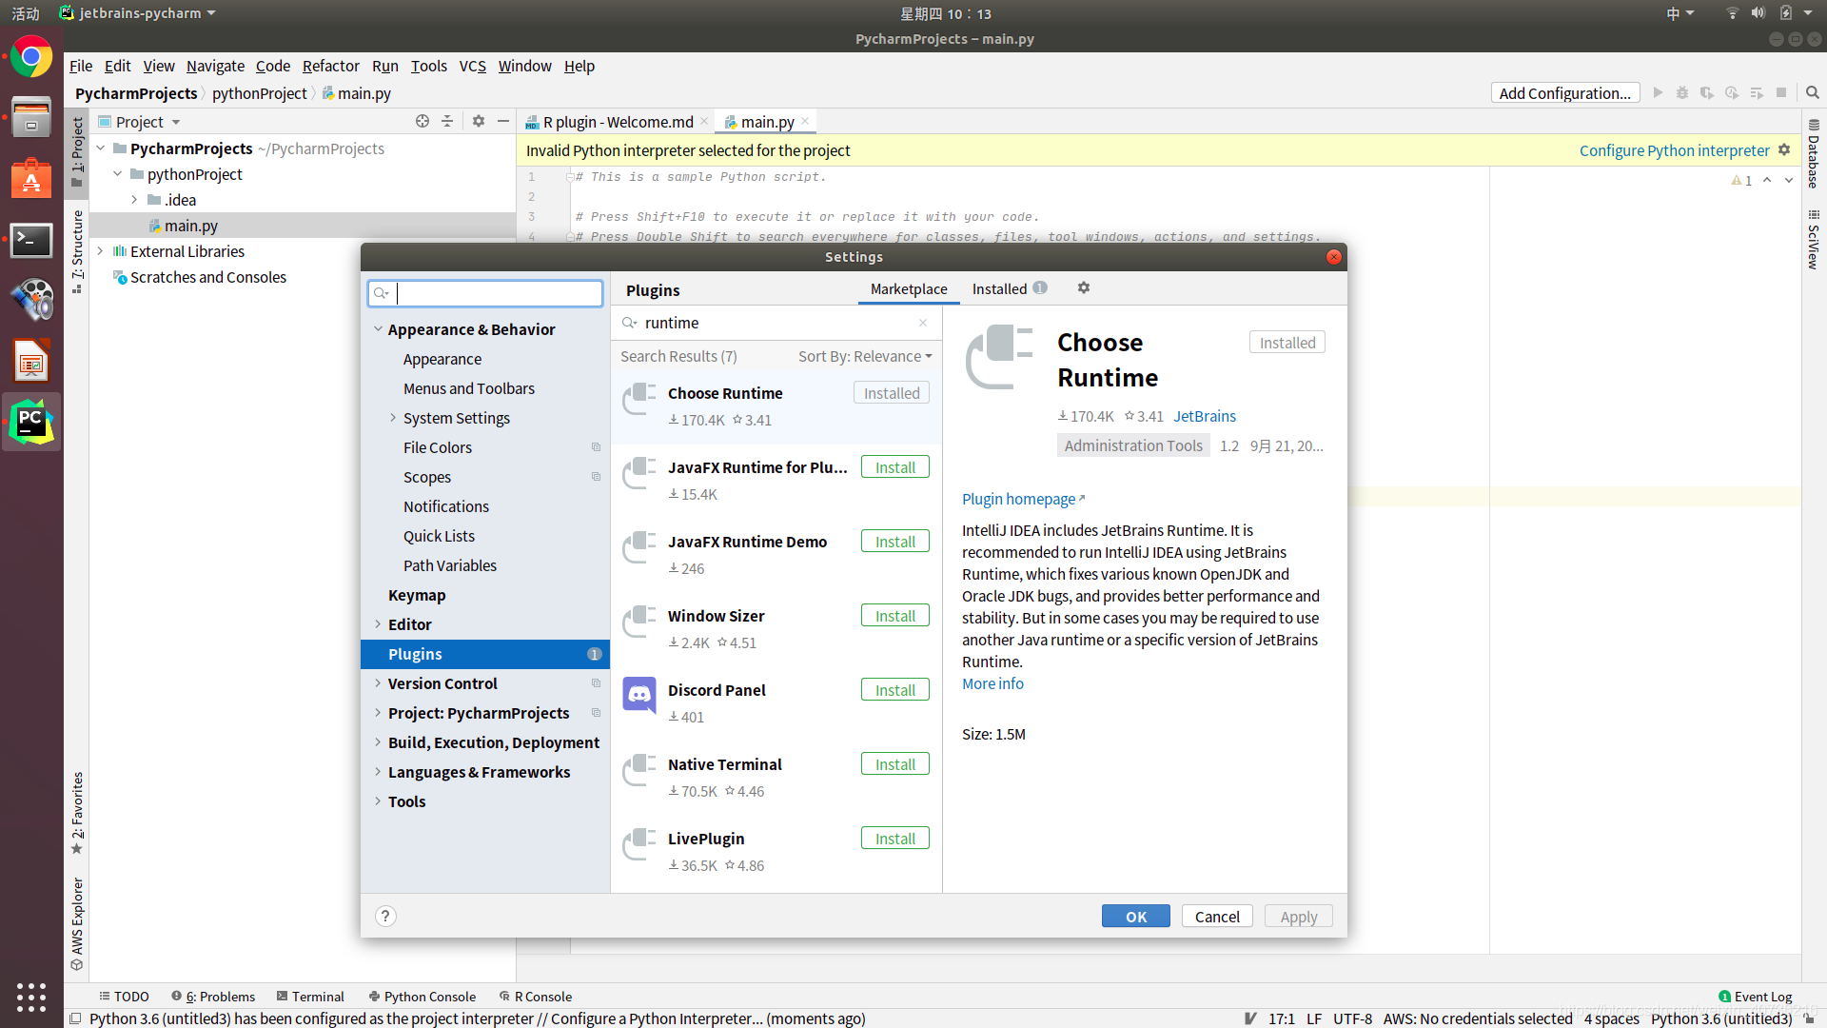Click the PyCharm dock icon

point(31,422)
